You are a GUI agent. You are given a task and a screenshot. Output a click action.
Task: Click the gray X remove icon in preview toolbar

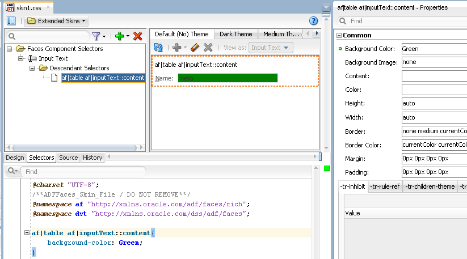tap(208, 48)
